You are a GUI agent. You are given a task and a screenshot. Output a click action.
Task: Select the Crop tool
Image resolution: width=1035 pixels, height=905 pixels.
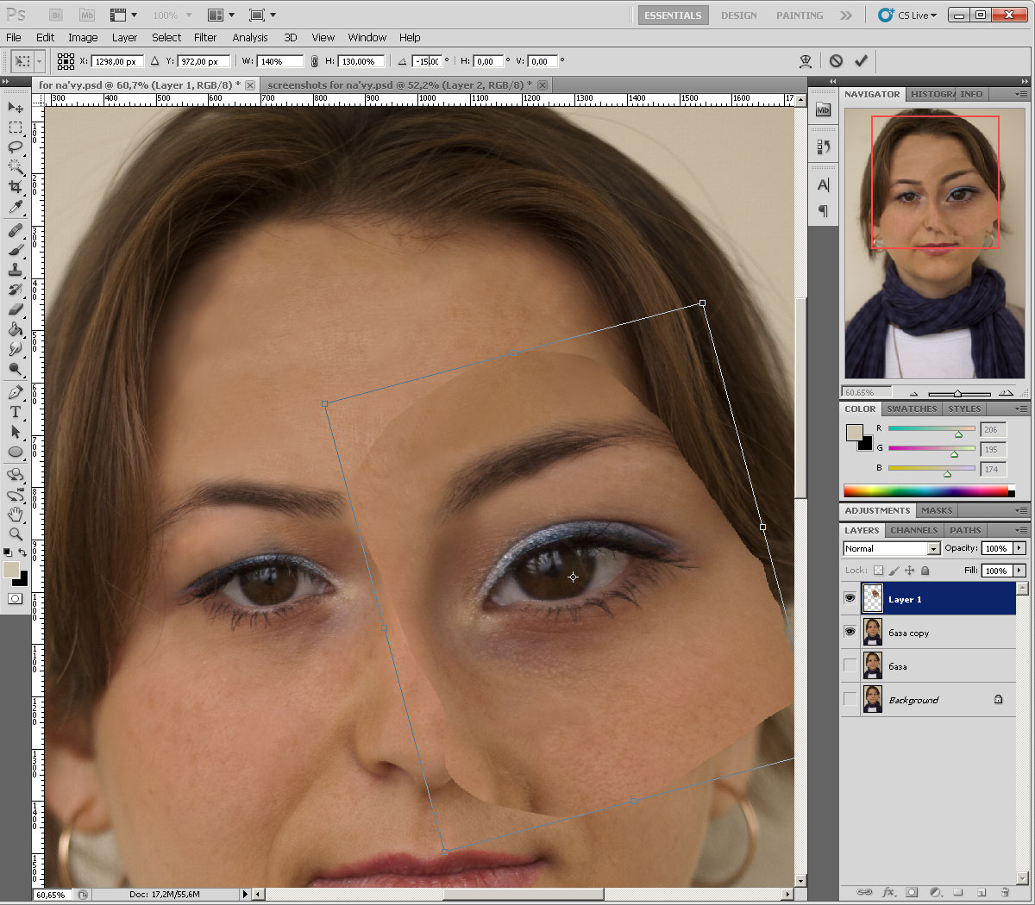[16, 187]
